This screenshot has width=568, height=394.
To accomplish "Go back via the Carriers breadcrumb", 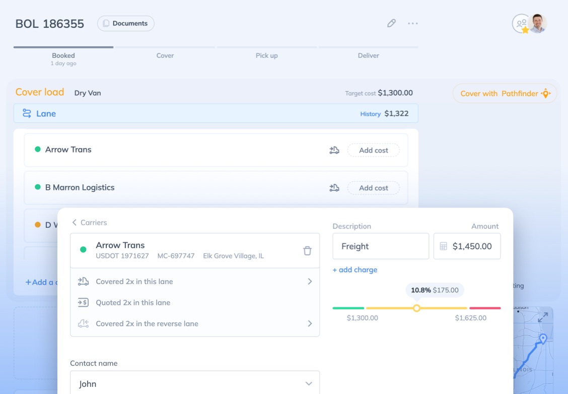I will click(x=90, y=222).
